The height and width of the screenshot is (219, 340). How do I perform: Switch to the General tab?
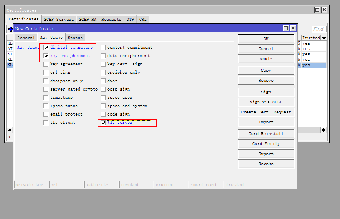tap(26, 38)
